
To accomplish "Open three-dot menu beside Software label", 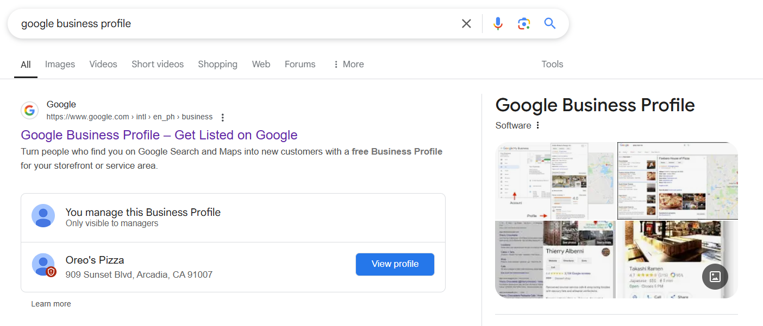I will click(x=538, y=126).
